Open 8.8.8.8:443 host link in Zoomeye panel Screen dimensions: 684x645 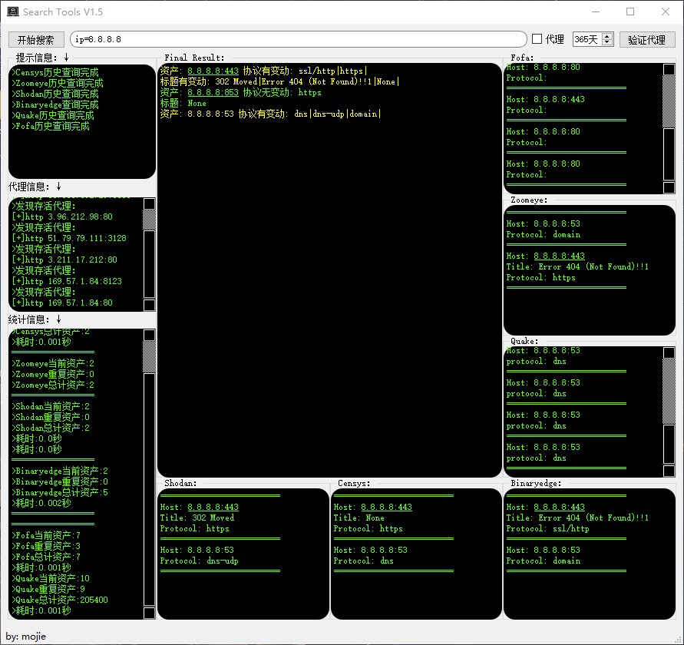point(559,256)
